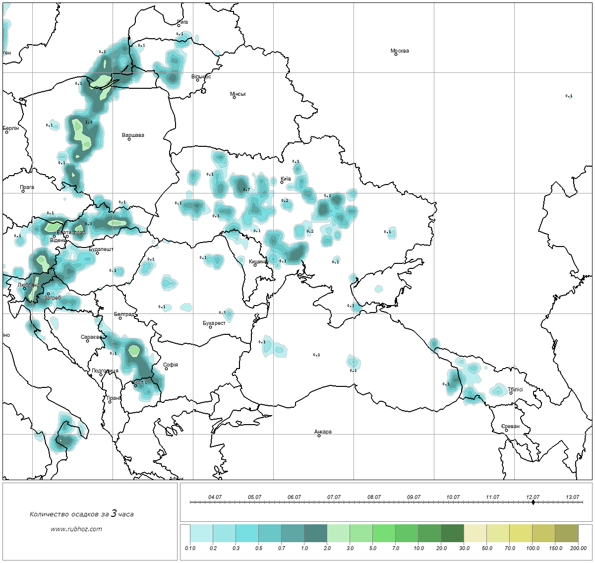Select the Тбілісі city marker
The width and height of the screenshot is (595, 563).
click(511, 393)
